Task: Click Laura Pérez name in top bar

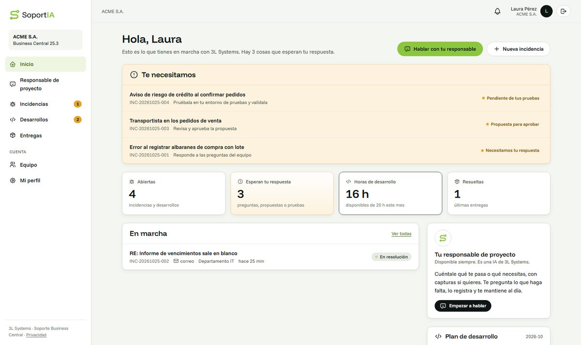Action: point(524,9)
